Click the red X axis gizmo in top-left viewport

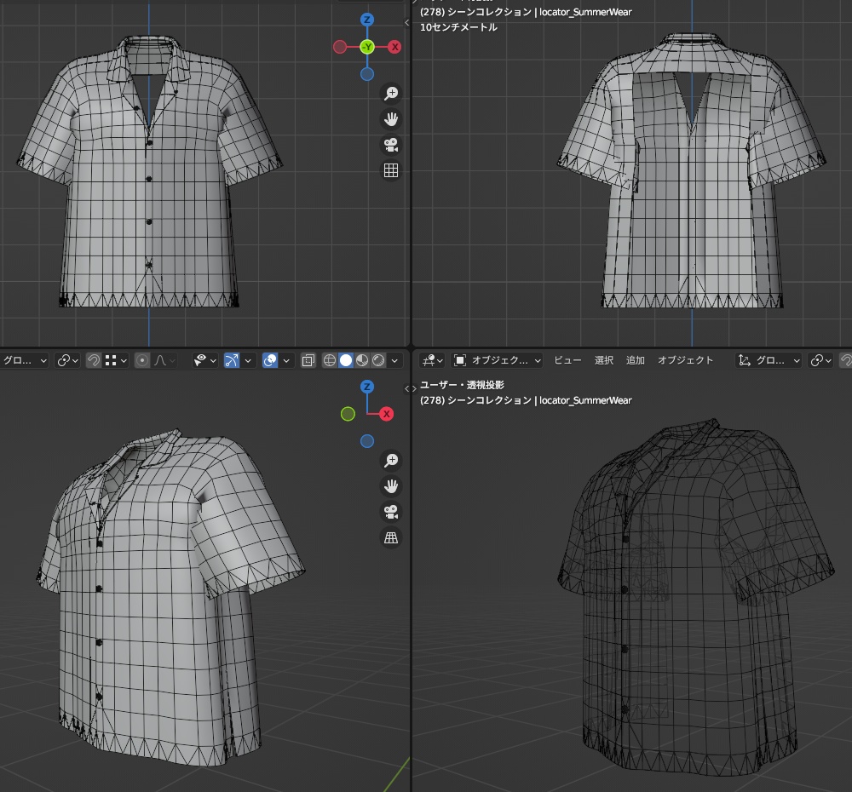click(x=395, y=47)
